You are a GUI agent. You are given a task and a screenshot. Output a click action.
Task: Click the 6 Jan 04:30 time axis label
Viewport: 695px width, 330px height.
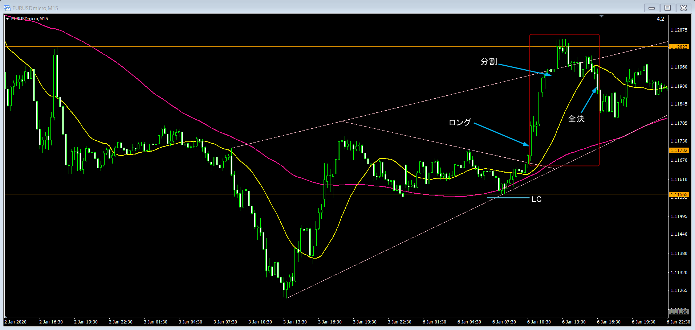[469, 322]
